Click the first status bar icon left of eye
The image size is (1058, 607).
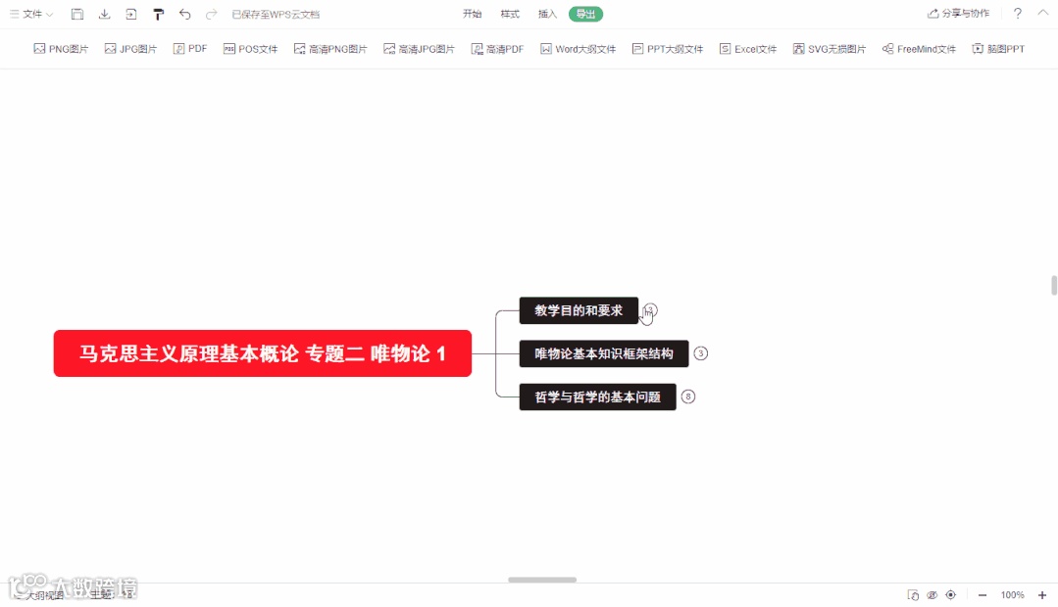[913, 595]
